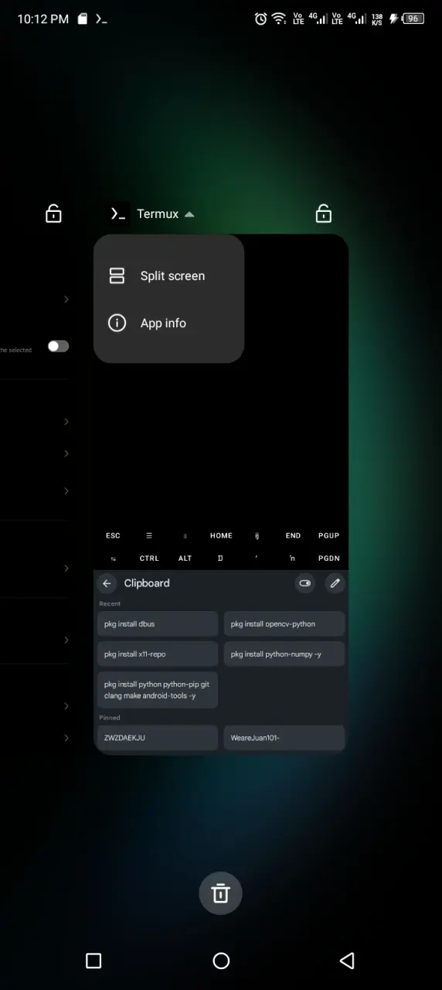This screenshot has width=442, height=990.
Task: Click the Clipboard title text
Action: coord(147,584)
